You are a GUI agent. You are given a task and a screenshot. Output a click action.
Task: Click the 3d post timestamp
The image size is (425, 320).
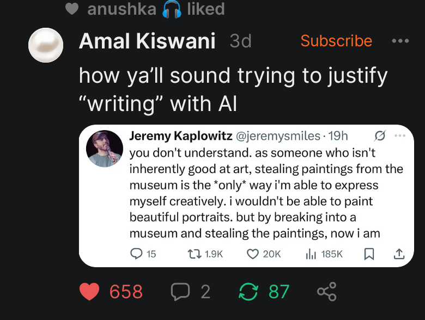pyautogui.click(x=240, y=41)
